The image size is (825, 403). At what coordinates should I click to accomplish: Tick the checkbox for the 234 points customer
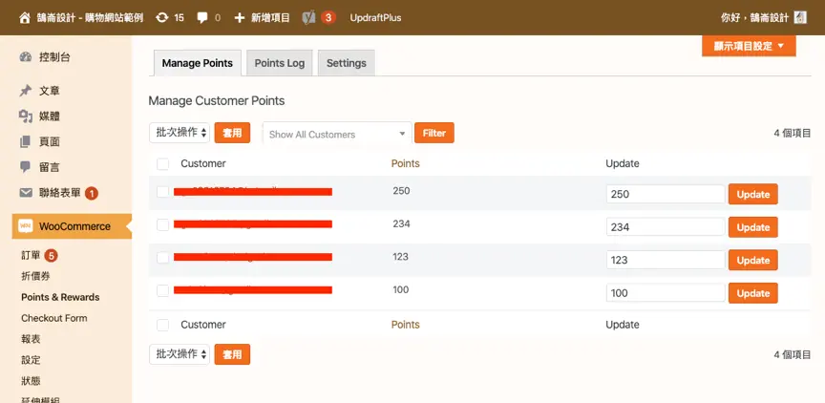point(163,225)
